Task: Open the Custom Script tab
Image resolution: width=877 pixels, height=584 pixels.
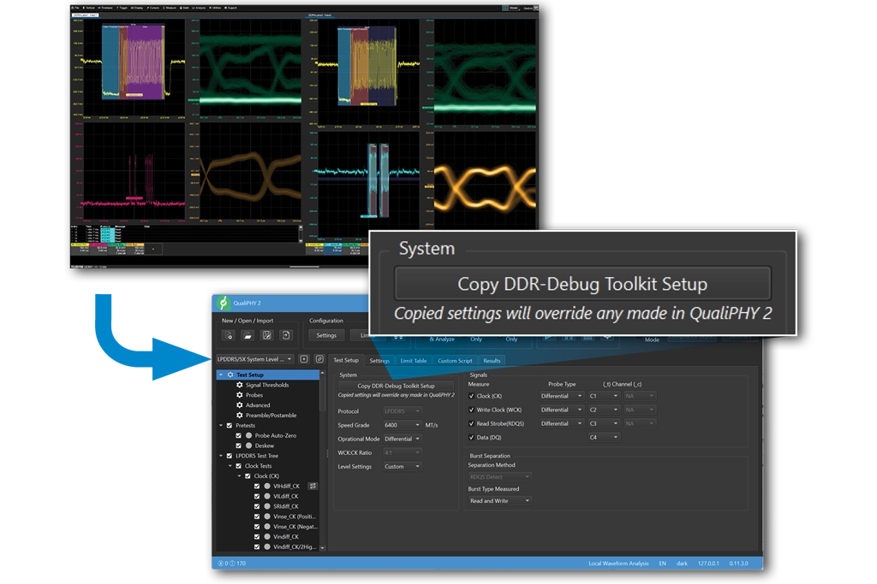Action: tap(454, 361)
